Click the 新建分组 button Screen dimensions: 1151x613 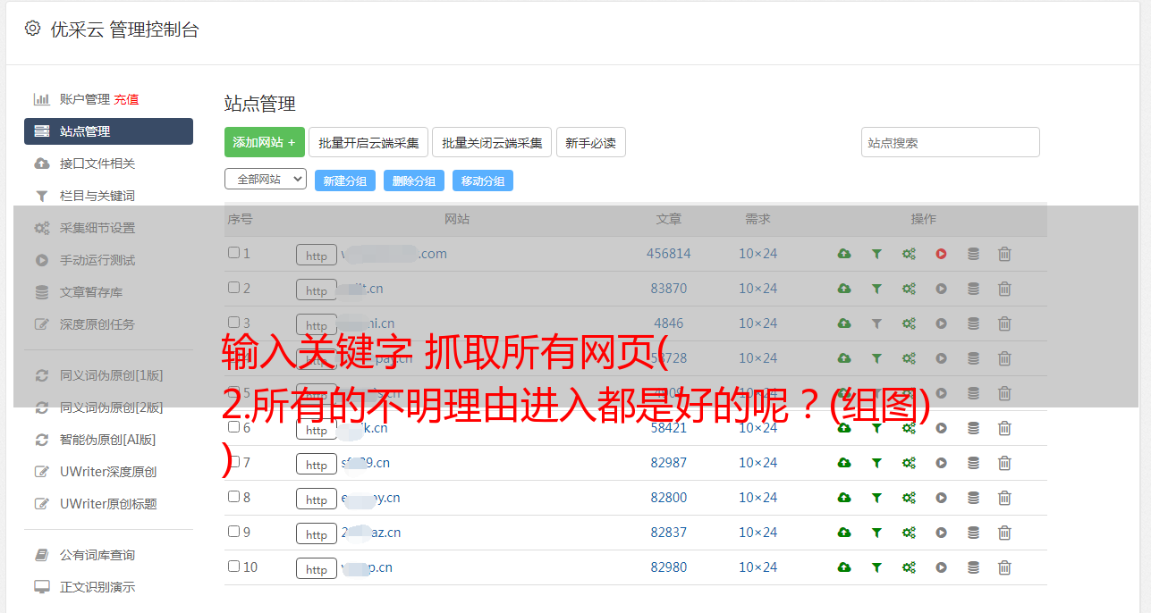point(345,181)
